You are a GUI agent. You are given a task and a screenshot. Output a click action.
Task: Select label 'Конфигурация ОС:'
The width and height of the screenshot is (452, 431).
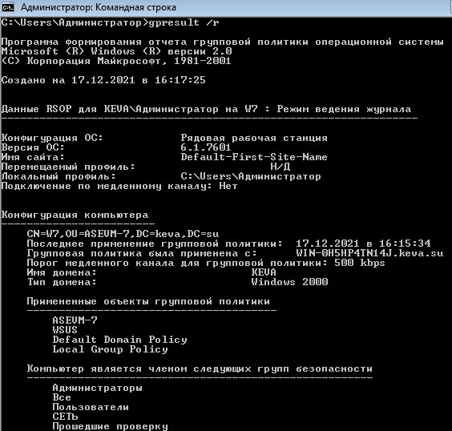point(52,138)
